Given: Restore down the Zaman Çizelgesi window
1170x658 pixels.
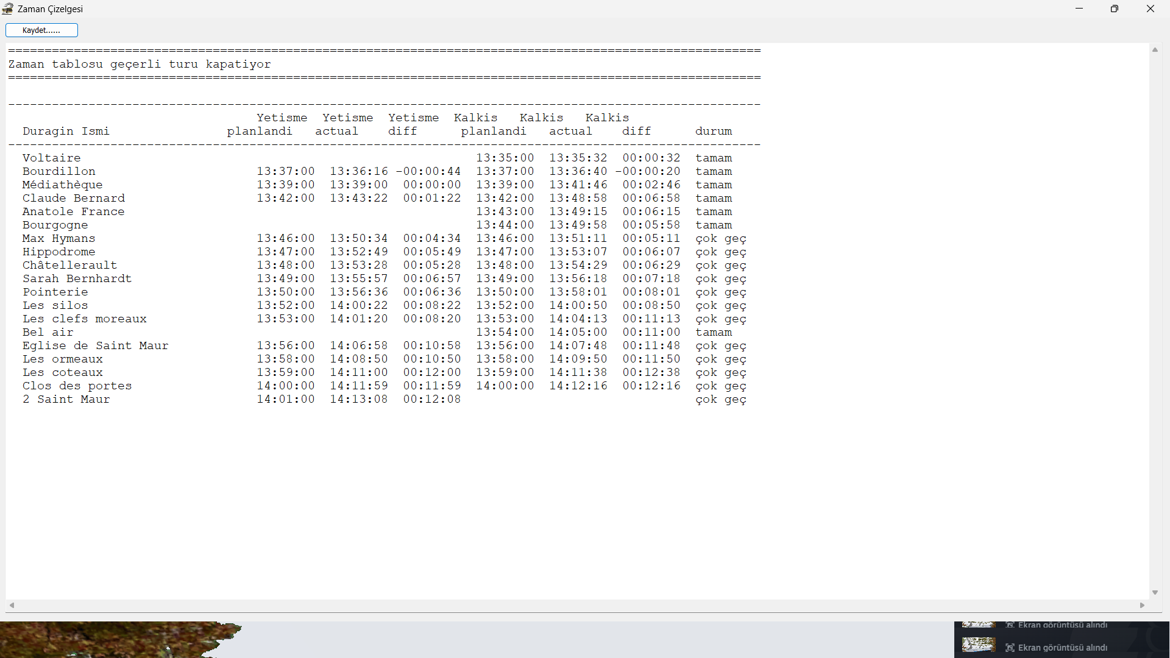Looking at the screenshot, I should pos(1115,9).
